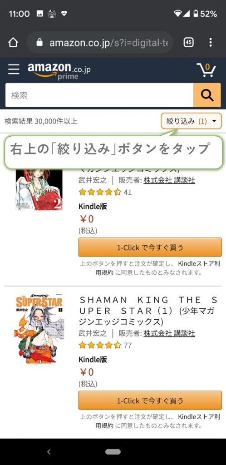Buy SUPER STAR (1) with 1-Click button
Image resolution: width=226 pixels, height=465 pixels.
(150, 401)
